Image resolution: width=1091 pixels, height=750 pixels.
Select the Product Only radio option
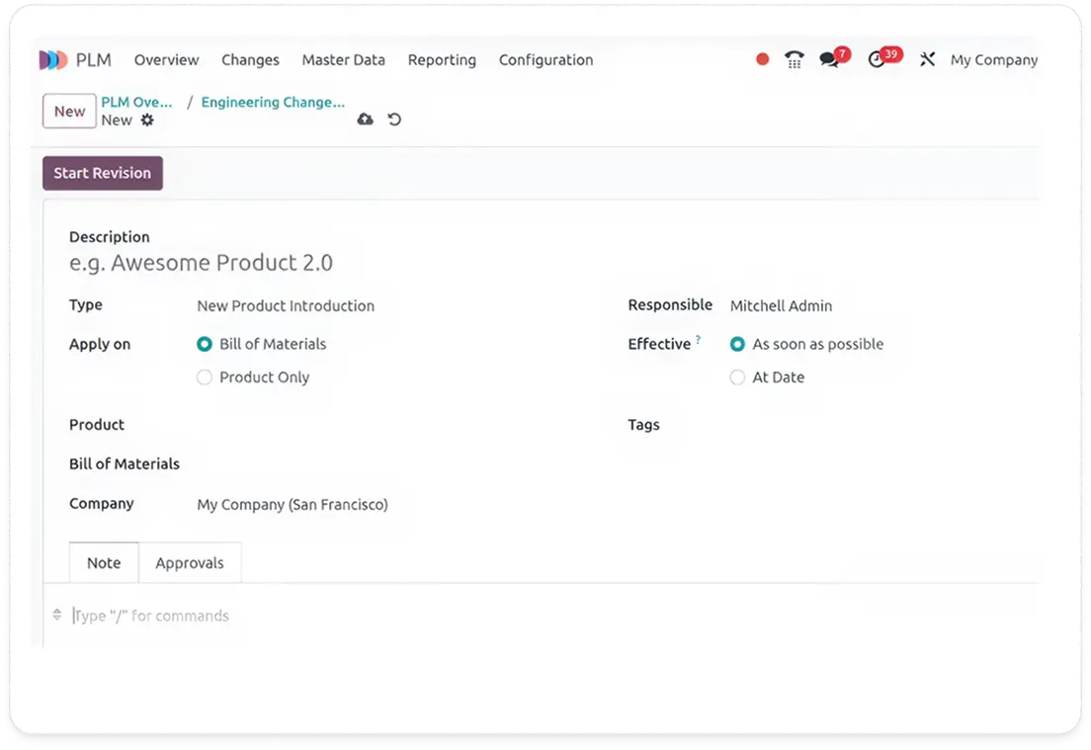pyautogui.click(x=205, y=377)
